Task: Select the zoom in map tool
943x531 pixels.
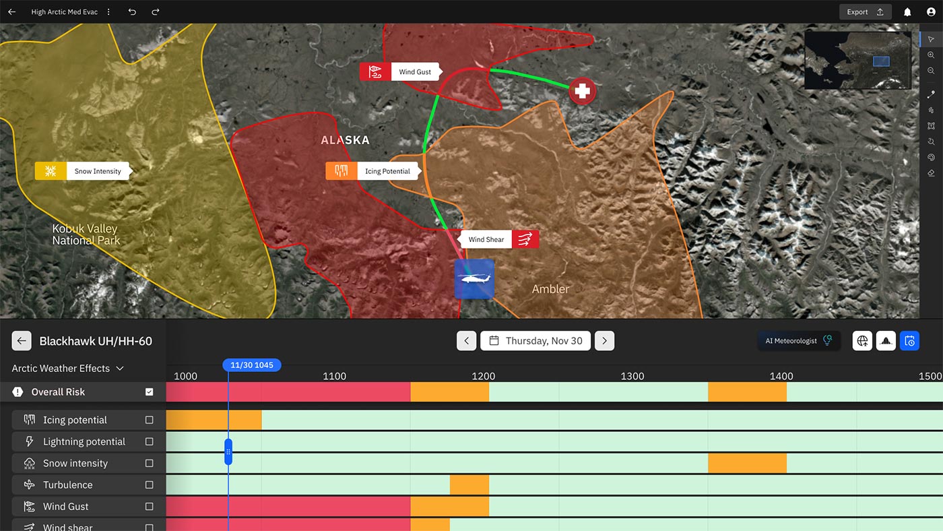Action: click(x=931, y=55)
